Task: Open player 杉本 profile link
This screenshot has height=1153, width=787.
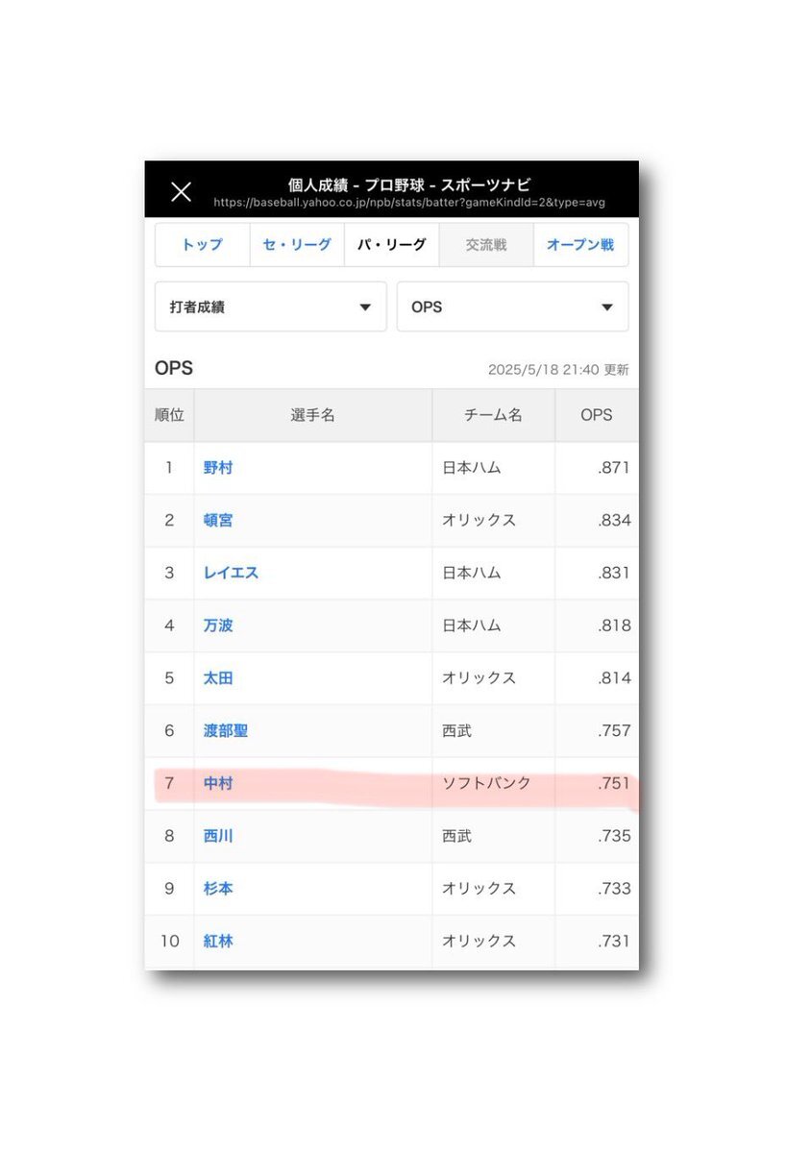Action: (x=218, y=889)
